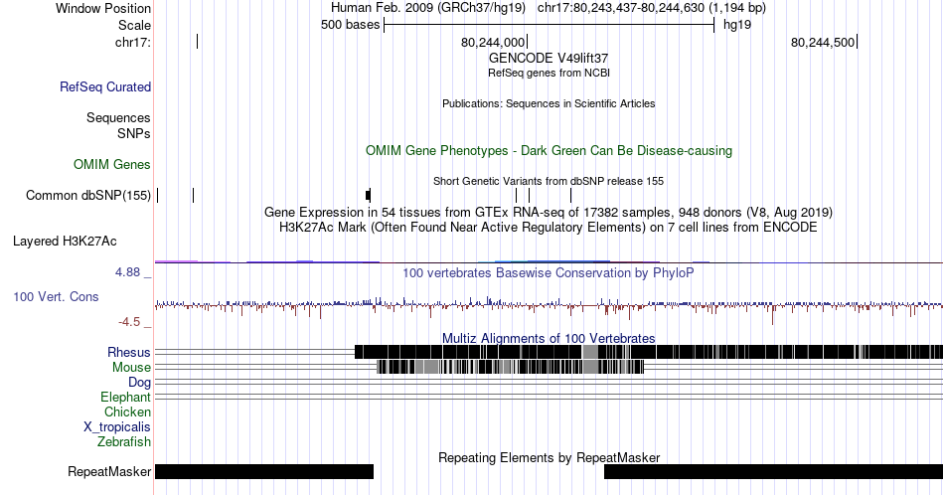Select the Chicken species label

pos(127,412)
